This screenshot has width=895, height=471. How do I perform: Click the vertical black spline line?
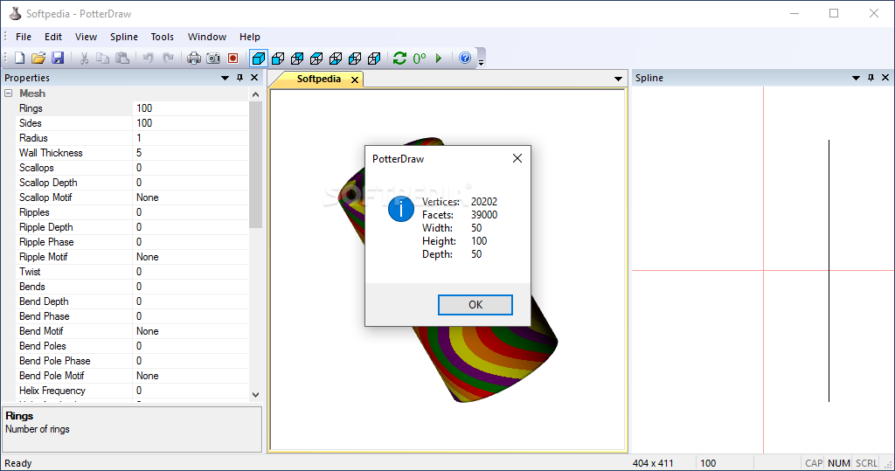coord(829,271)
